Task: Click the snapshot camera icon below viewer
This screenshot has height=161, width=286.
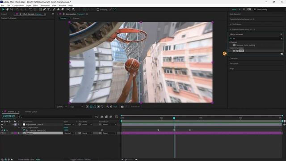Action: [122, 106]
